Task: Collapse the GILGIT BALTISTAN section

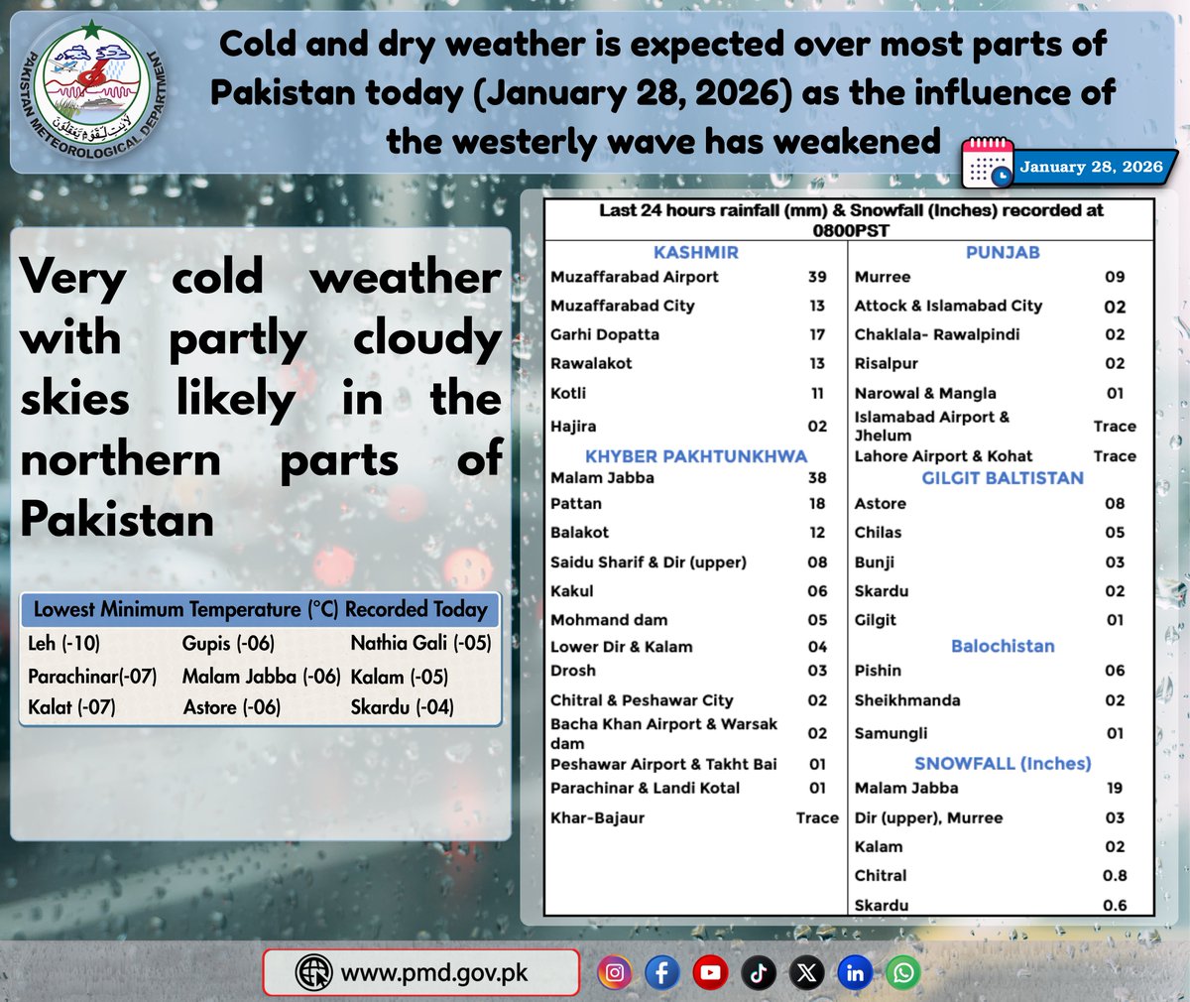Action: pyautogui.click(x=1005, y=477)
